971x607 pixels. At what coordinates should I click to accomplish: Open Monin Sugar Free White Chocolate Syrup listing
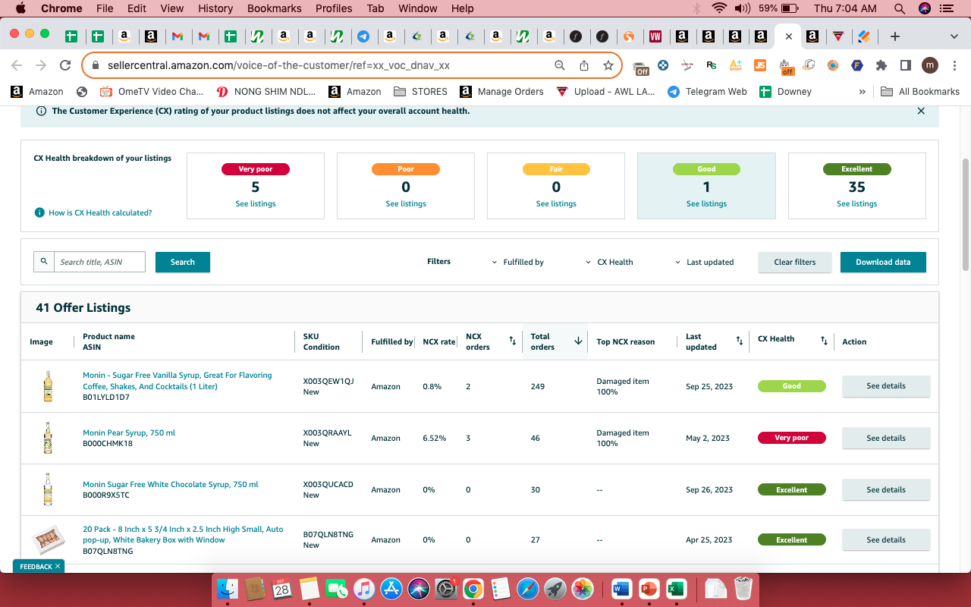pos(171,484)
